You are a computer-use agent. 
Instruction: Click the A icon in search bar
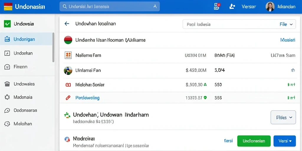(x=155, y=6)
